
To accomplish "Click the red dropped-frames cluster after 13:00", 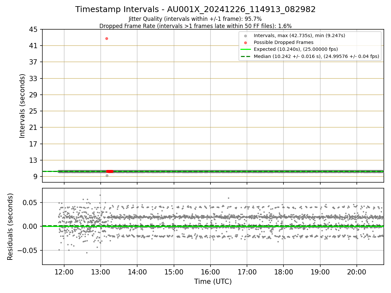I will pos(110,171).
